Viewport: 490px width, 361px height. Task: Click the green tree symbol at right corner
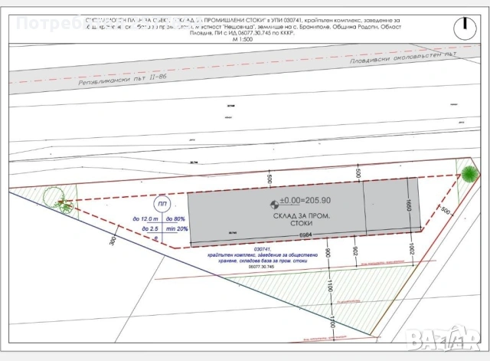[469, 174]
